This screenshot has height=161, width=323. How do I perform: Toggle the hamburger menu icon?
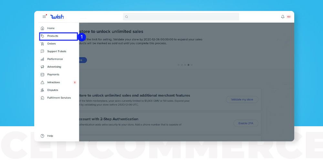click(44, 17)
